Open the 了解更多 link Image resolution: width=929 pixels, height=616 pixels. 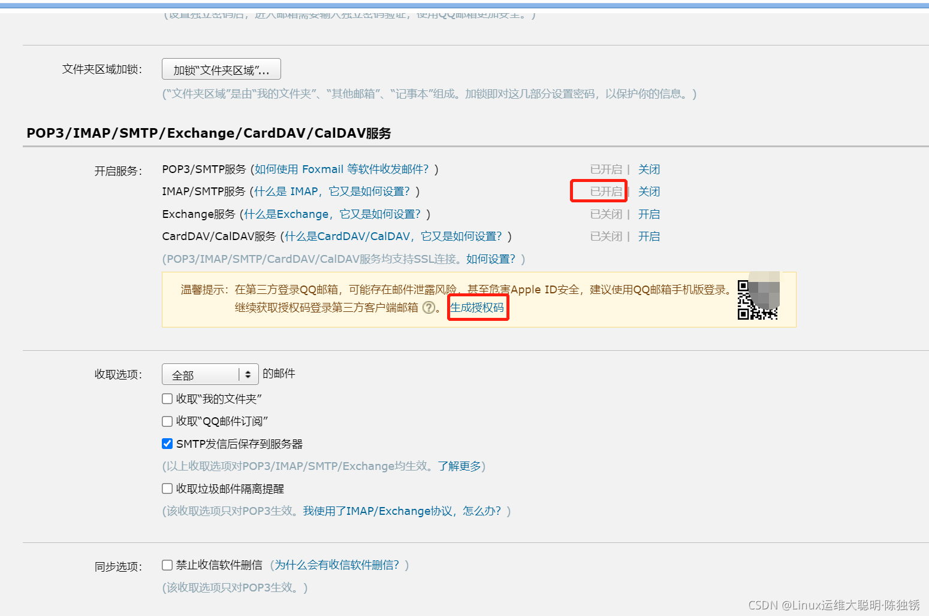click(460, 466)
